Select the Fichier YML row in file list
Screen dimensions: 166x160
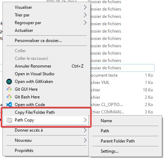pos(122,83)
